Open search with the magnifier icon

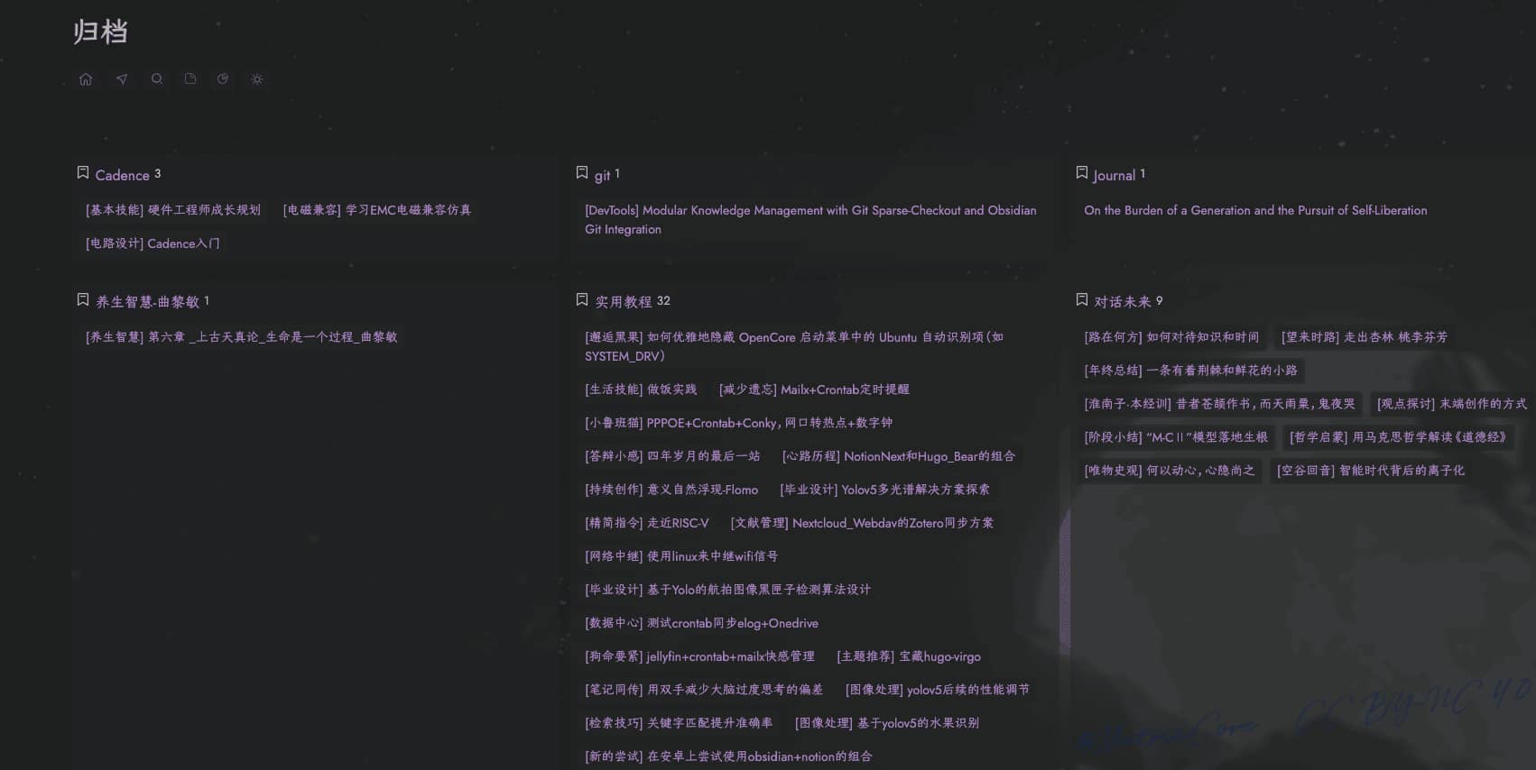tap(157, 79)
